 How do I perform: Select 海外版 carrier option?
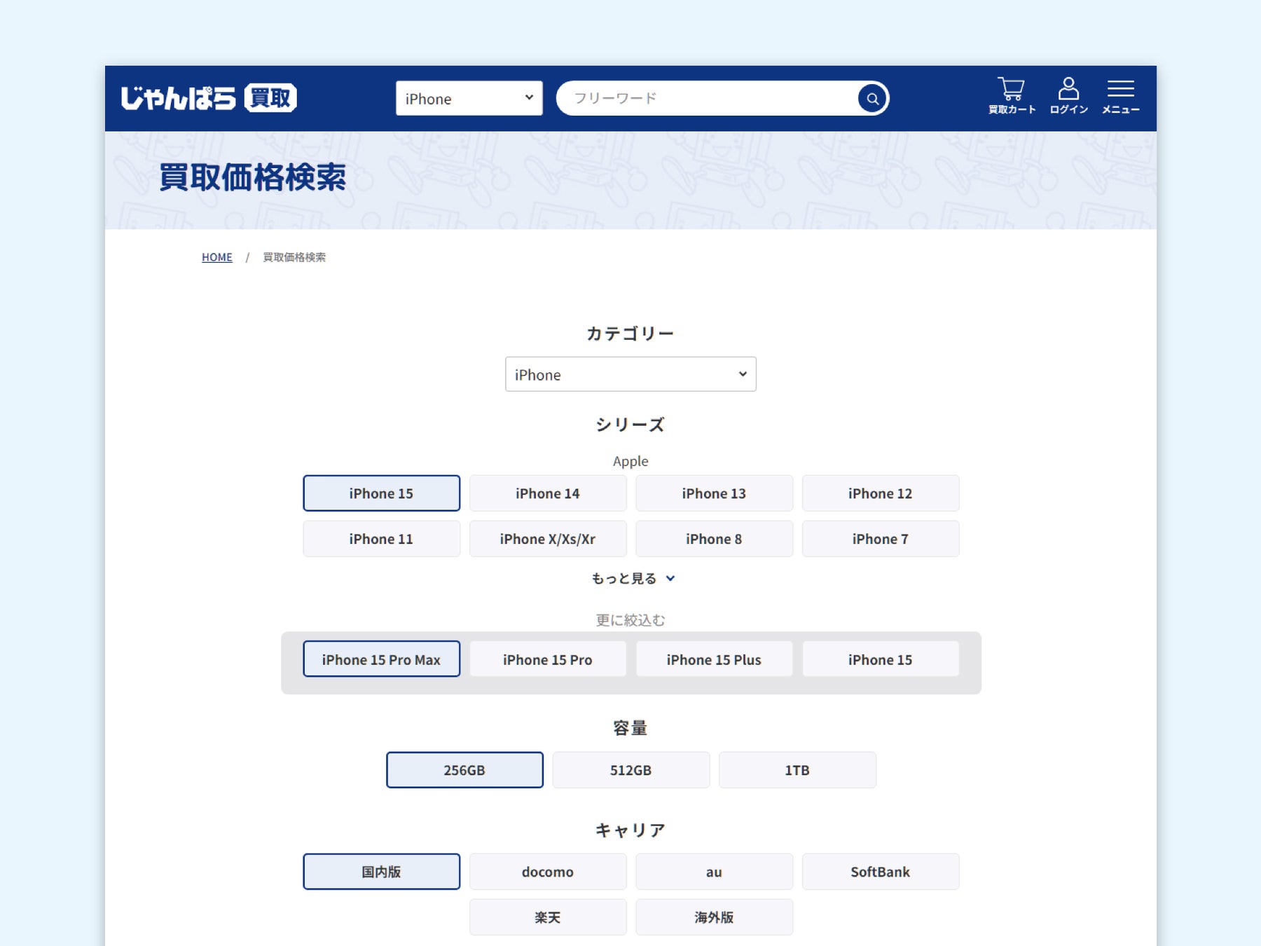tap(714, 917)
